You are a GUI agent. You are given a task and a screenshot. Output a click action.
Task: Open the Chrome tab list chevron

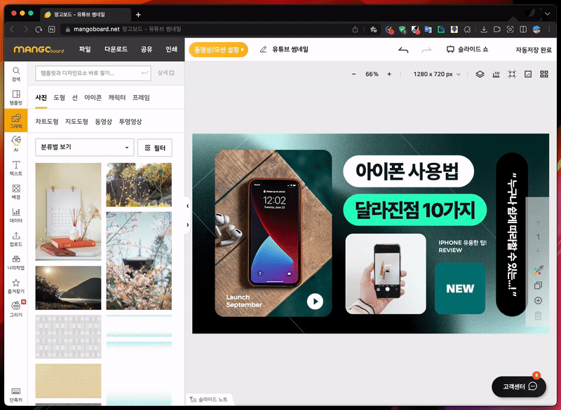pyautogui.click(x=548, y=14)
